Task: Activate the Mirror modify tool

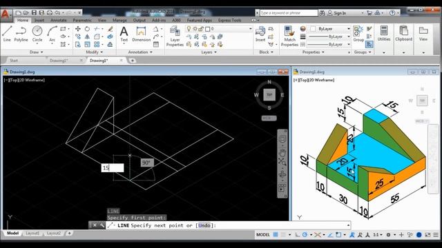Action: [x=88, y=37]
